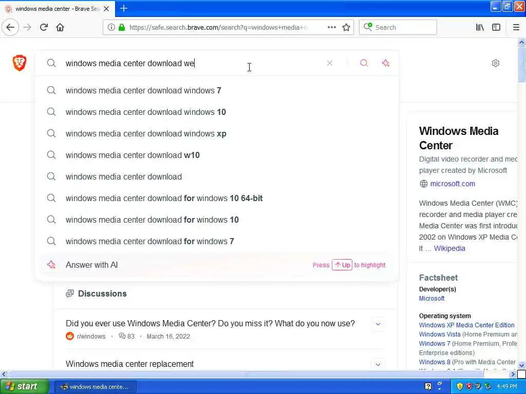
Task: Click the Reddit icon beside r/windows
Action: 70,336
